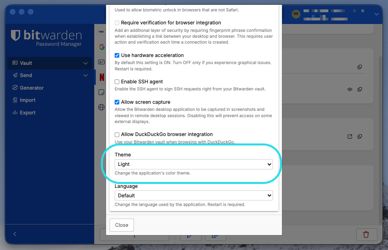
Task: Select the globe website vault item
Action: 101,107
